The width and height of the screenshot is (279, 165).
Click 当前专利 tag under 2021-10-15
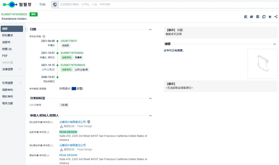67,70
